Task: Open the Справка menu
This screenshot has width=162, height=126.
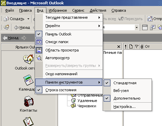Action: [119, 10]
